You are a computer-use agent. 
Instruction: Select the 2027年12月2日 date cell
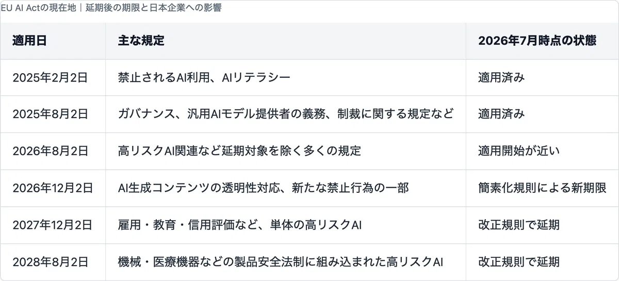[53, 225]
